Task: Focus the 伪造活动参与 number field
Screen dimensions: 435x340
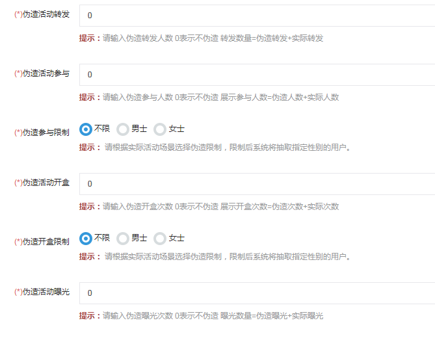Action: [x=257, y=75]
